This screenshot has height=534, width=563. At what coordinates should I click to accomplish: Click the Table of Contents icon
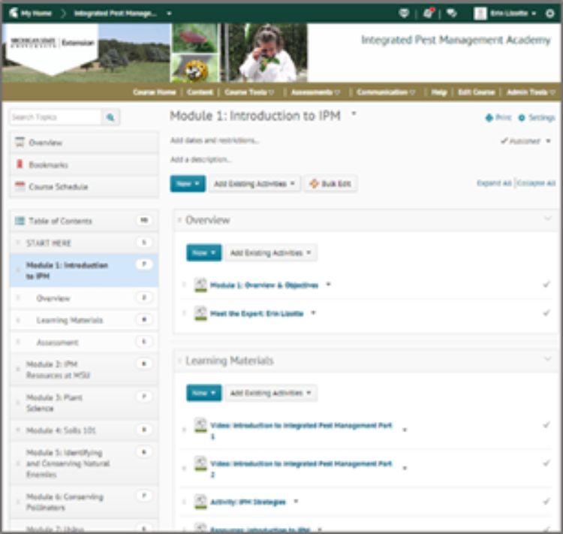point(20,221)
